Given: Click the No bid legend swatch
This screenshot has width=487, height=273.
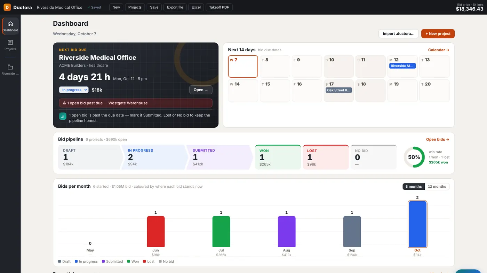Looking at the screenshot, I should [160, 261].
